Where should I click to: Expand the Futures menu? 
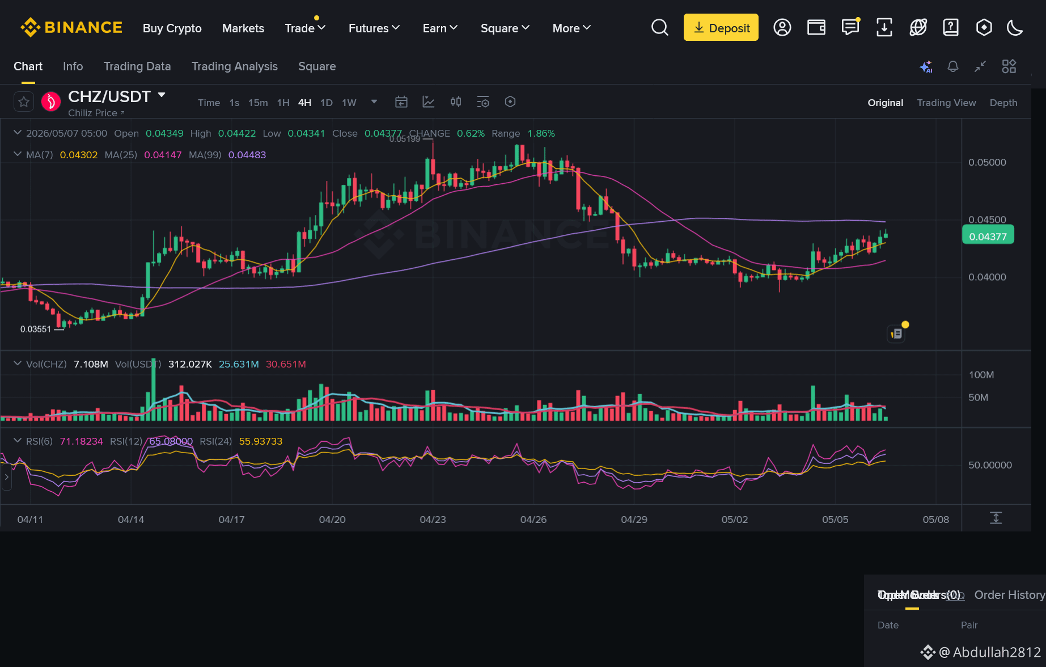pos(374,28)
